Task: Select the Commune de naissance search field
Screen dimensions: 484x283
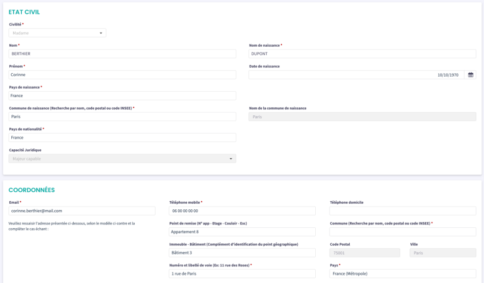Action: coord(122,117)
